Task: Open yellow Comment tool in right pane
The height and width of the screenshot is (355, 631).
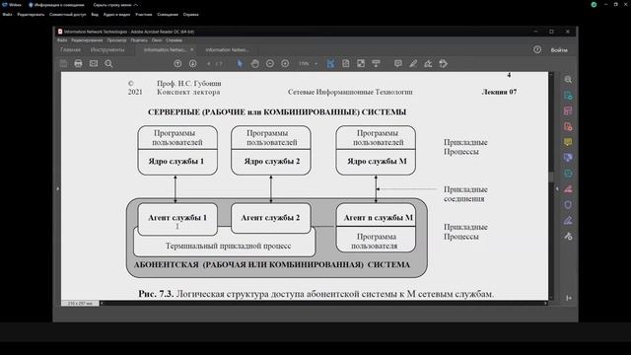Action: click(x=568, y=142)
